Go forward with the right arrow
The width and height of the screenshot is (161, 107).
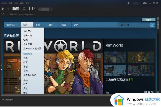pos(8,9)
